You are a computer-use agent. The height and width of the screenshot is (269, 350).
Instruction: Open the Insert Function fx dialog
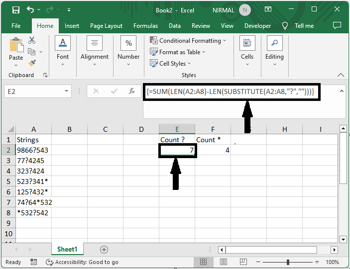[132, 91]
